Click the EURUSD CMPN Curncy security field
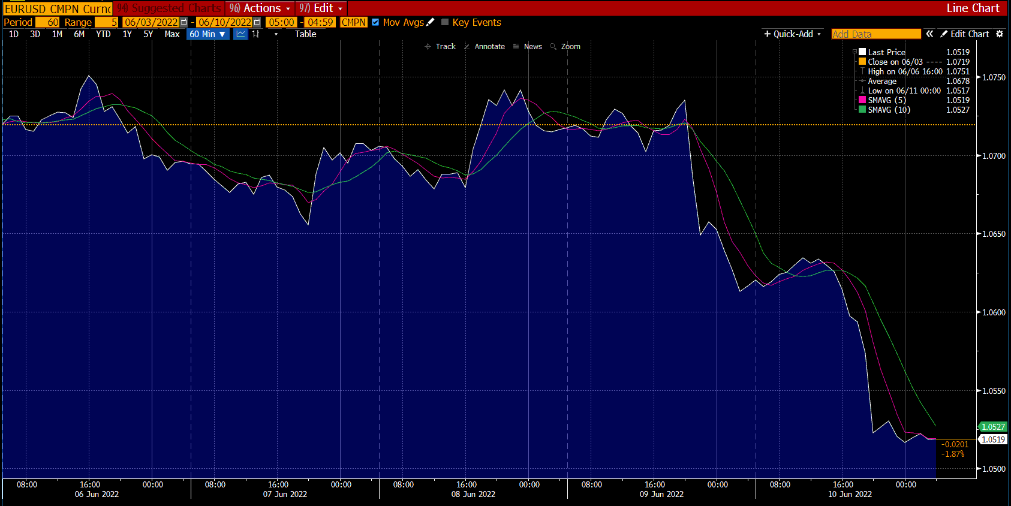The width and height of the screenshot is (1011, 506). point(58,9)
